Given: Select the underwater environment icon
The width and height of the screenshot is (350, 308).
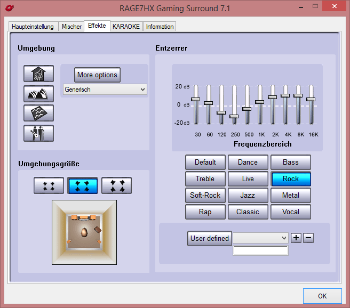Looking at the screenshot, I should pyautogui.click(x=38, y=113).
